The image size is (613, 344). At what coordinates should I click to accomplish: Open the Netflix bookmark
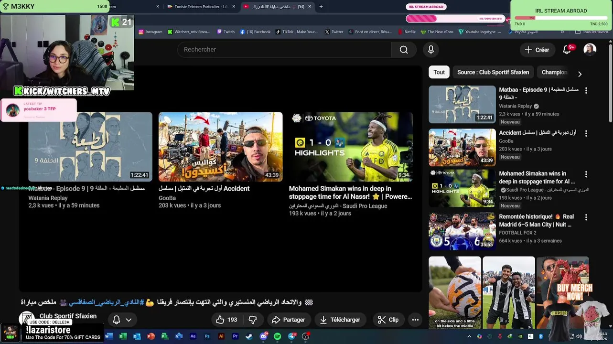(x=407, y=32)
